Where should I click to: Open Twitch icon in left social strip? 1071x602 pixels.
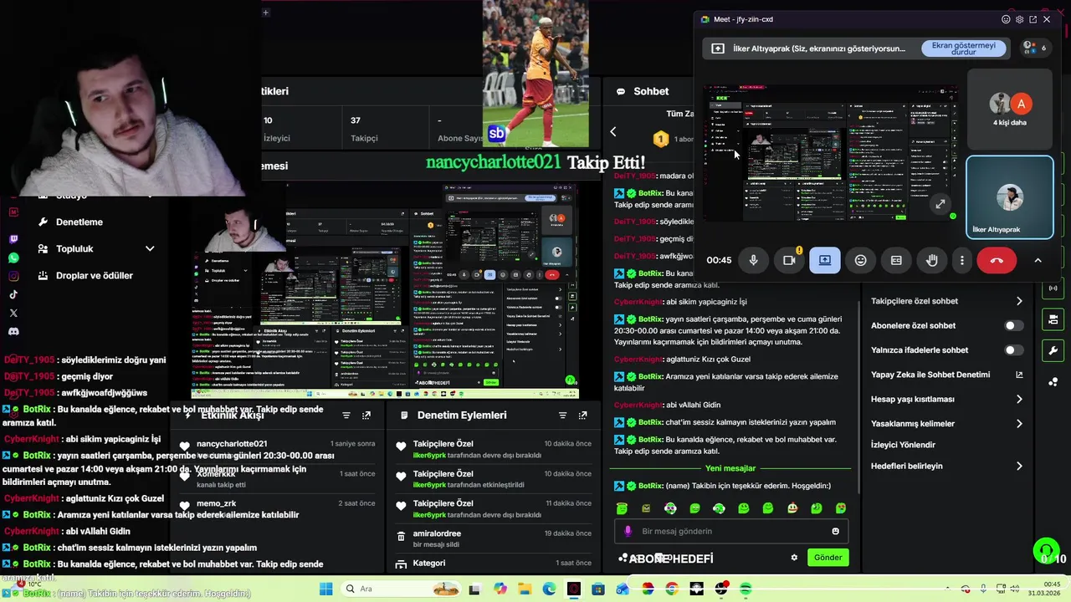tap(13, 239)
